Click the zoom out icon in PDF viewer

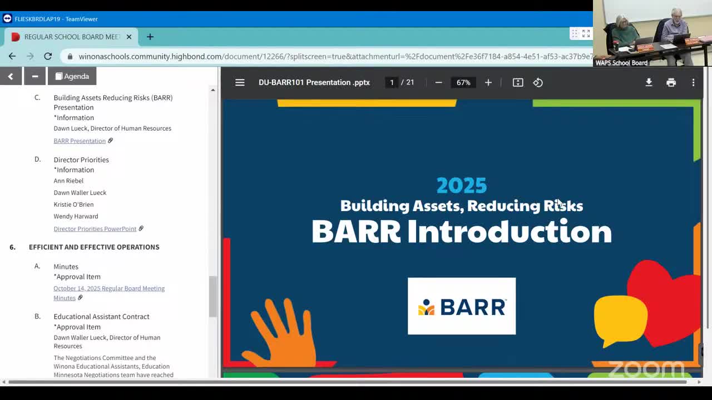pos(438,82)
